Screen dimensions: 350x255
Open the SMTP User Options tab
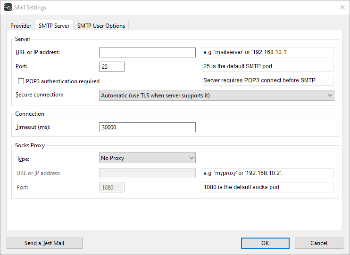(101, 26)
